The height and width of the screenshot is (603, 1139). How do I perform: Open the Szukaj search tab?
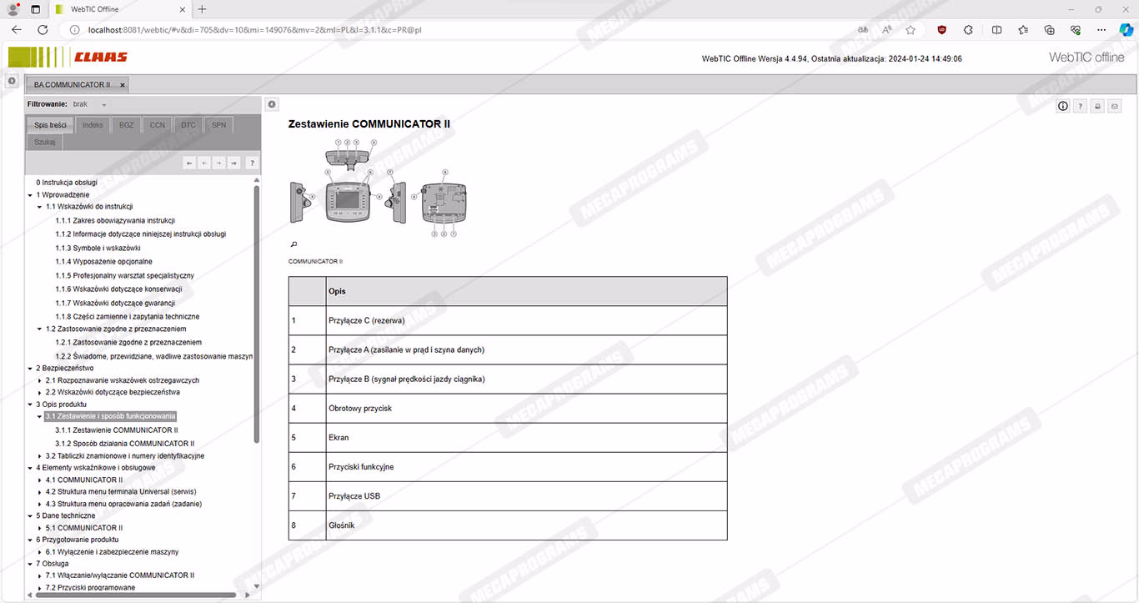pyautogui.click(x=44, y=142)
